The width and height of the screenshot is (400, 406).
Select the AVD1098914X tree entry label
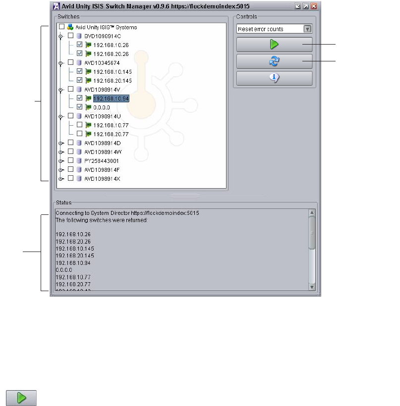(x=102, y=179)
